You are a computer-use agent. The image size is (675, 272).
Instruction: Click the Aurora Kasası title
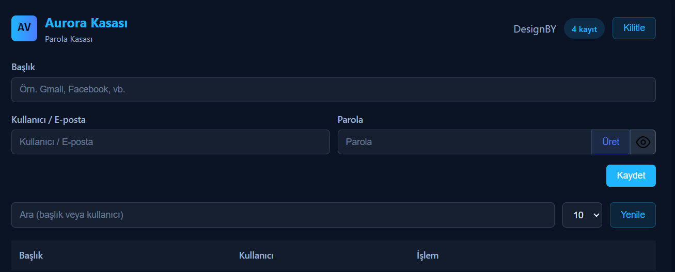86,23
